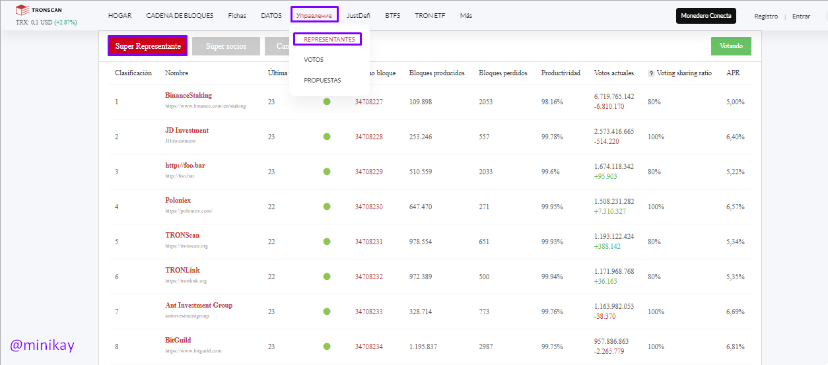Open the Poloniex representative link
828x365 pixels.
point(178,201)
